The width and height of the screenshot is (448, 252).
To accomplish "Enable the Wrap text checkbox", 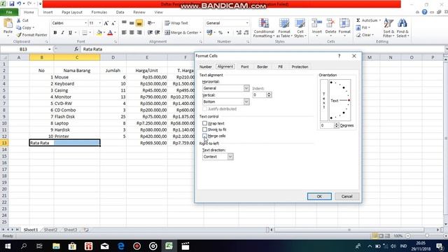I will coord(204,123).
